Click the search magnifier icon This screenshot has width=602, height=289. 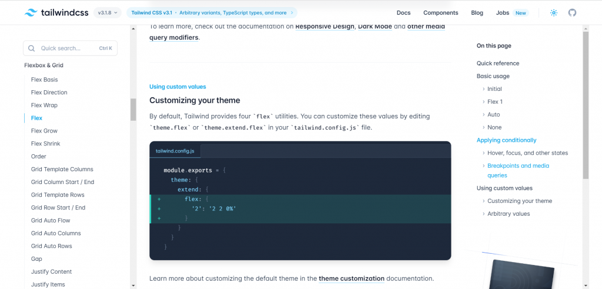(32, 48)
